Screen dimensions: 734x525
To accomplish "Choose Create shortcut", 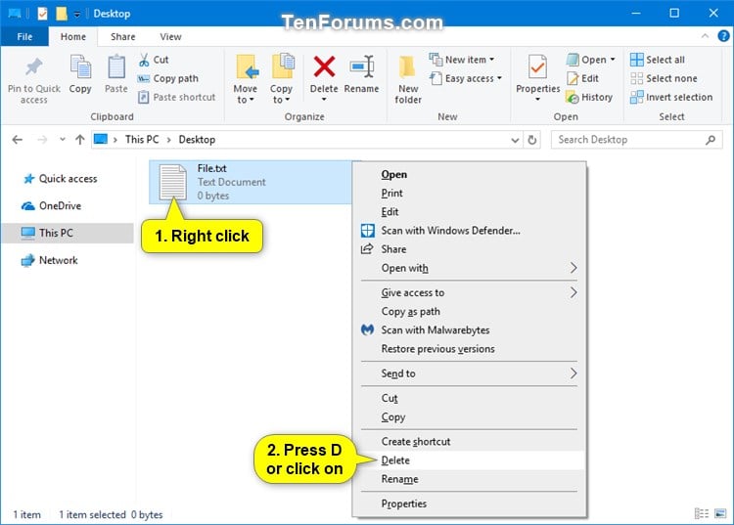I will (469, 442).
